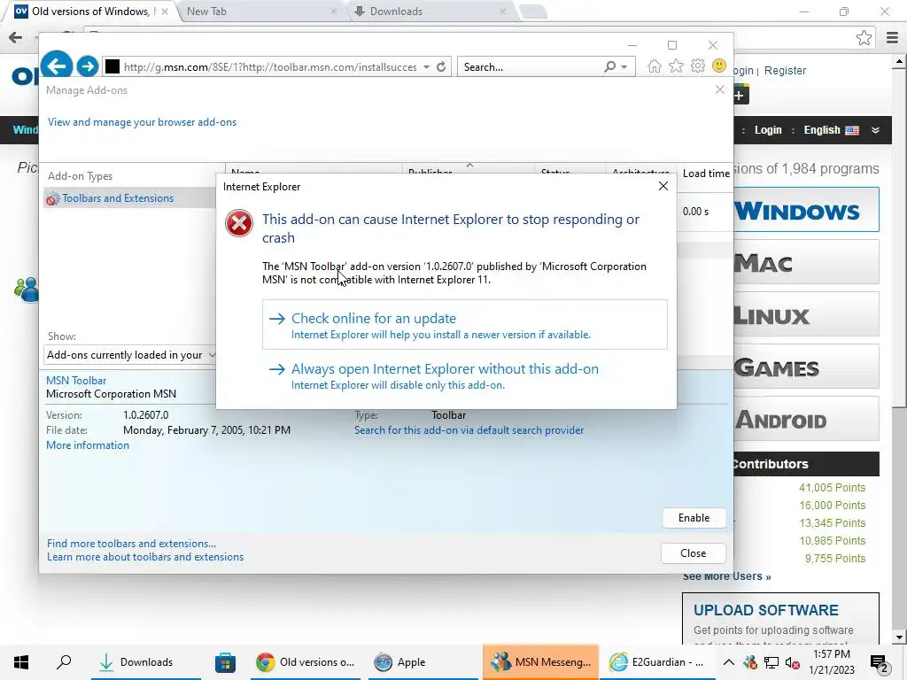907x680 pixels.
Task: Sort add-ons by Load time column
Action: tap(705, 173)
